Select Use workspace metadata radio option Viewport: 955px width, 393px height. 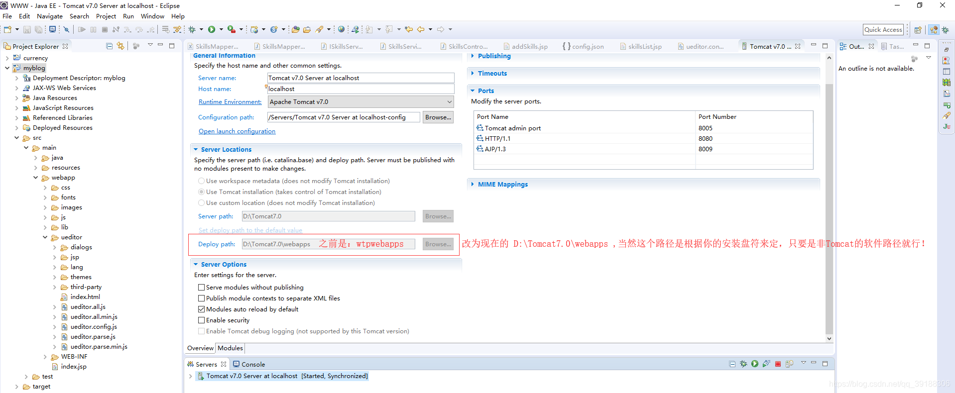(201, 181)
